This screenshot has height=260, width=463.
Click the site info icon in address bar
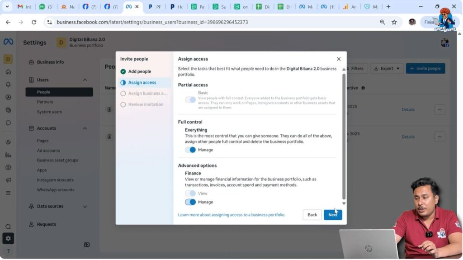click(50, 22)
